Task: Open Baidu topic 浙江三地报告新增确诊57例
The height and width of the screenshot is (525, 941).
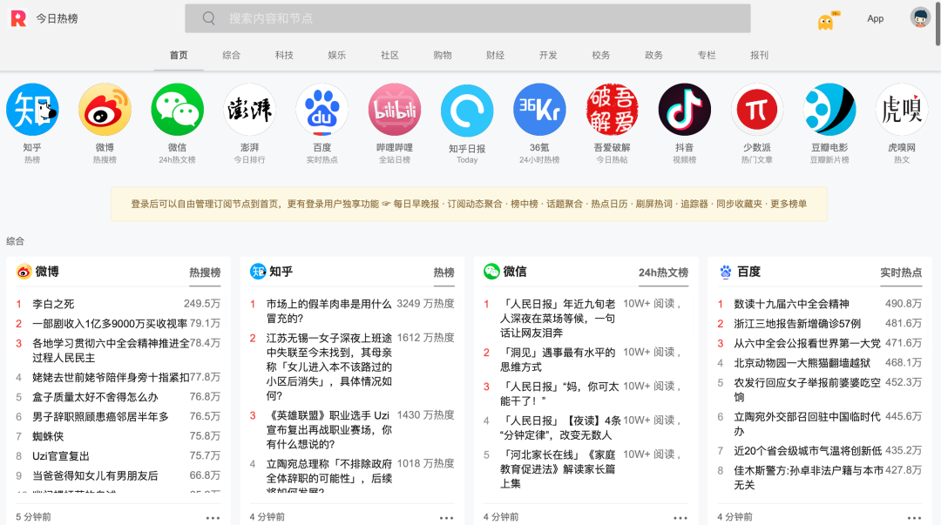Action: coord(797,324)
